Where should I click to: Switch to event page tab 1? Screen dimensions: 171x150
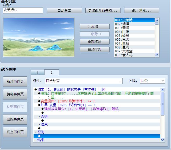37,73
